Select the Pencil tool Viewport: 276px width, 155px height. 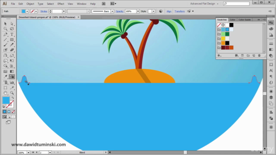(12, 45)
